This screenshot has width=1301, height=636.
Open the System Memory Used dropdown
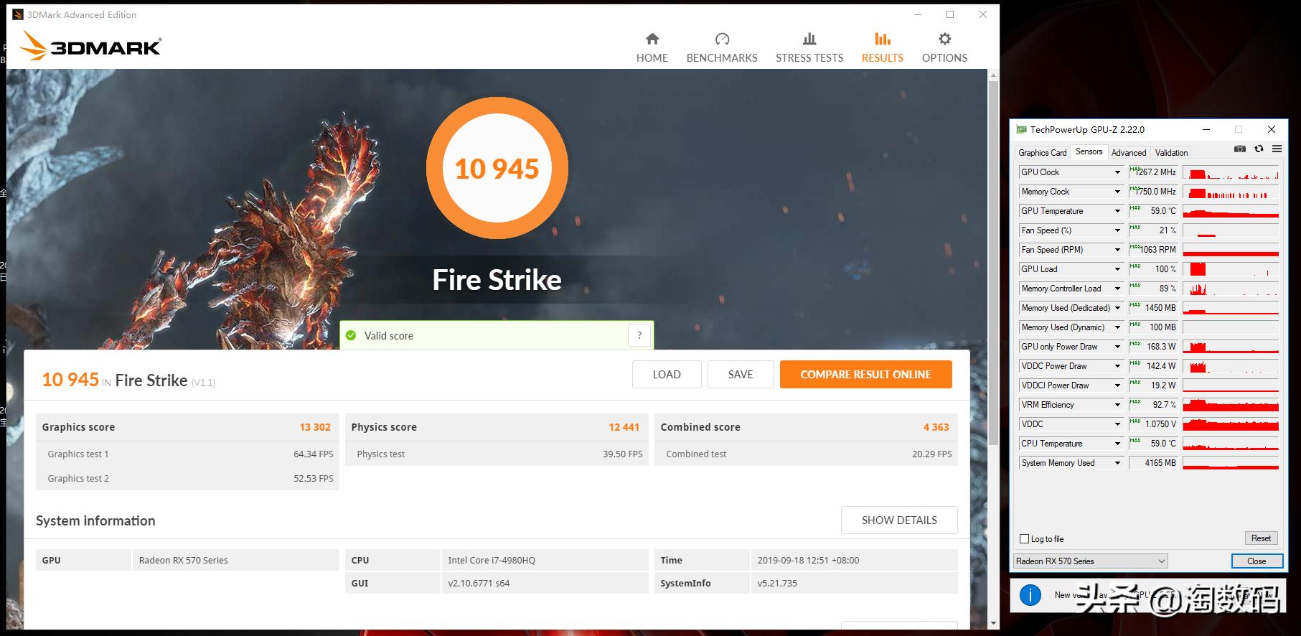tap(1117, 463)
